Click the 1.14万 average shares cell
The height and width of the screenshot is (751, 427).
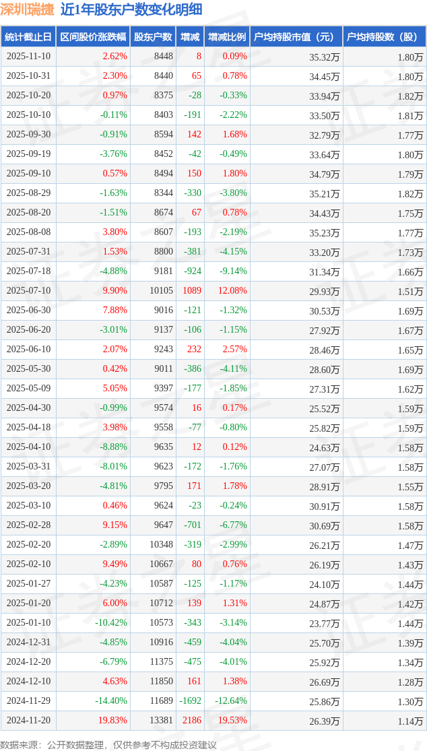tap(410, 721)
